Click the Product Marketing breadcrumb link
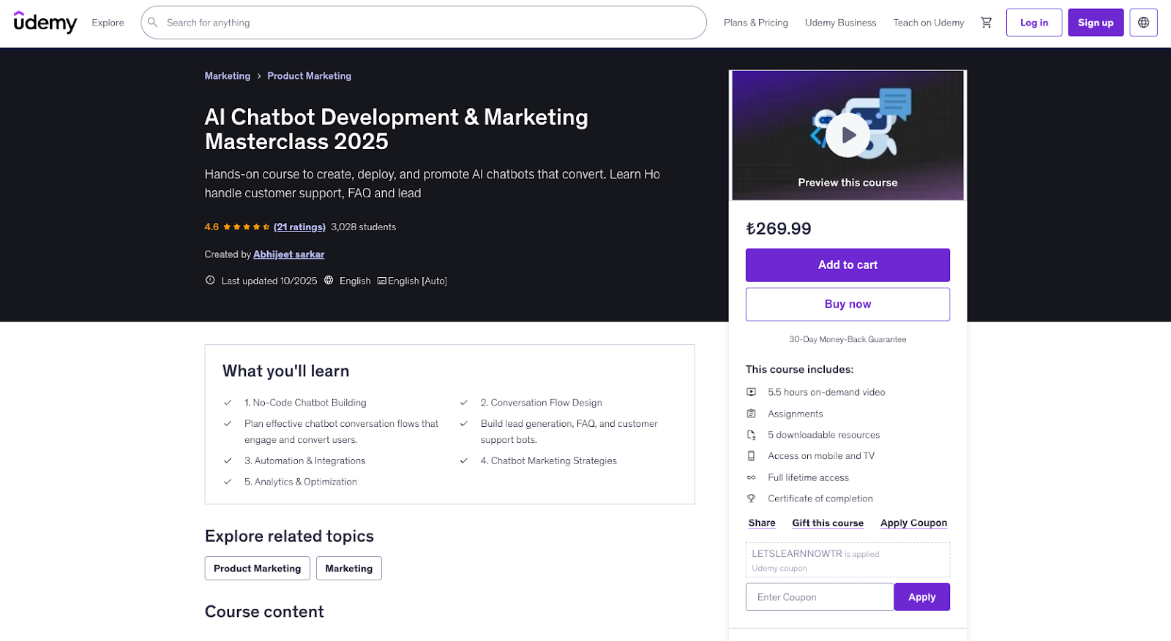Screen dimensions: 1171x641 click(x=309, y=76)
